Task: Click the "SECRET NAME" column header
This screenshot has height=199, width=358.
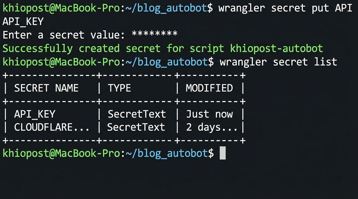Action: 46,88
